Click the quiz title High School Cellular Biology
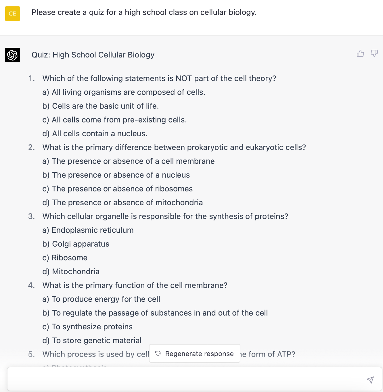This screenshot has height=392, width=383. [93, 55]
